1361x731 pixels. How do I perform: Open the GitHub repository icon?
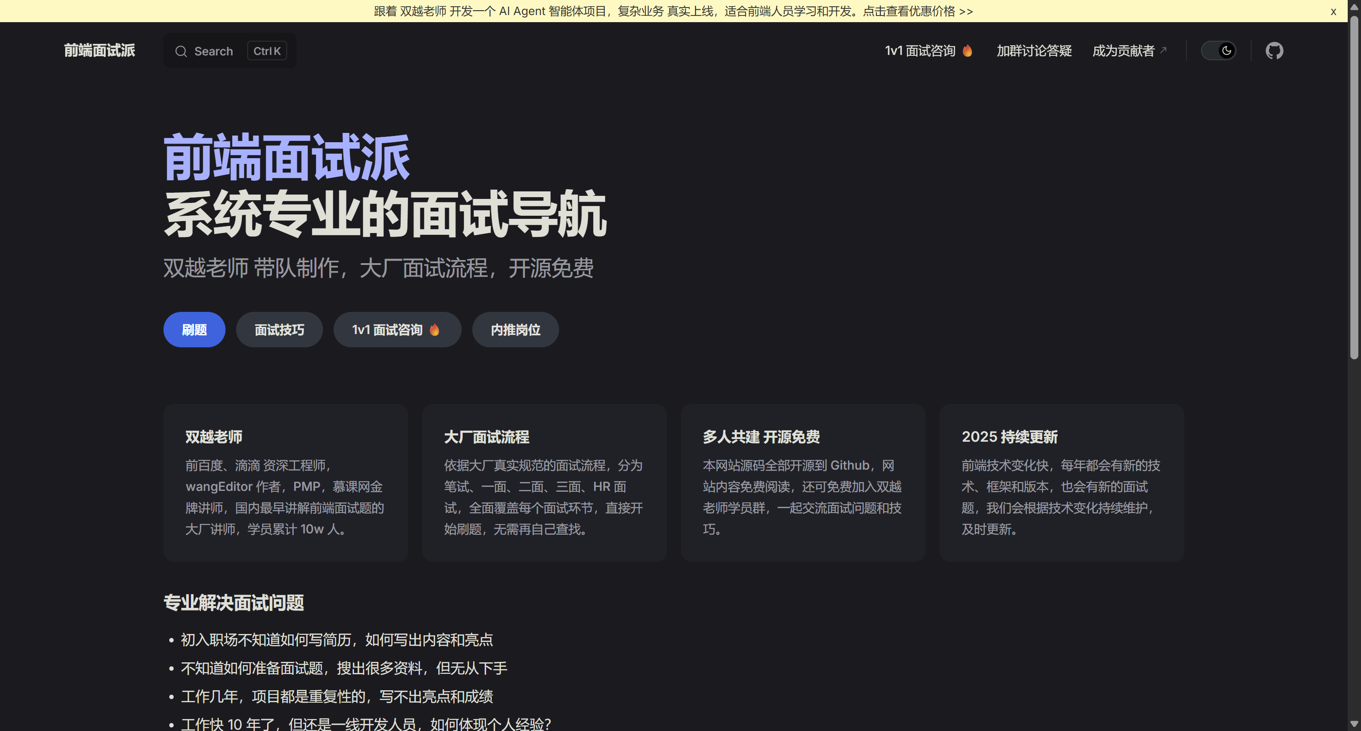pos(1274,51)
